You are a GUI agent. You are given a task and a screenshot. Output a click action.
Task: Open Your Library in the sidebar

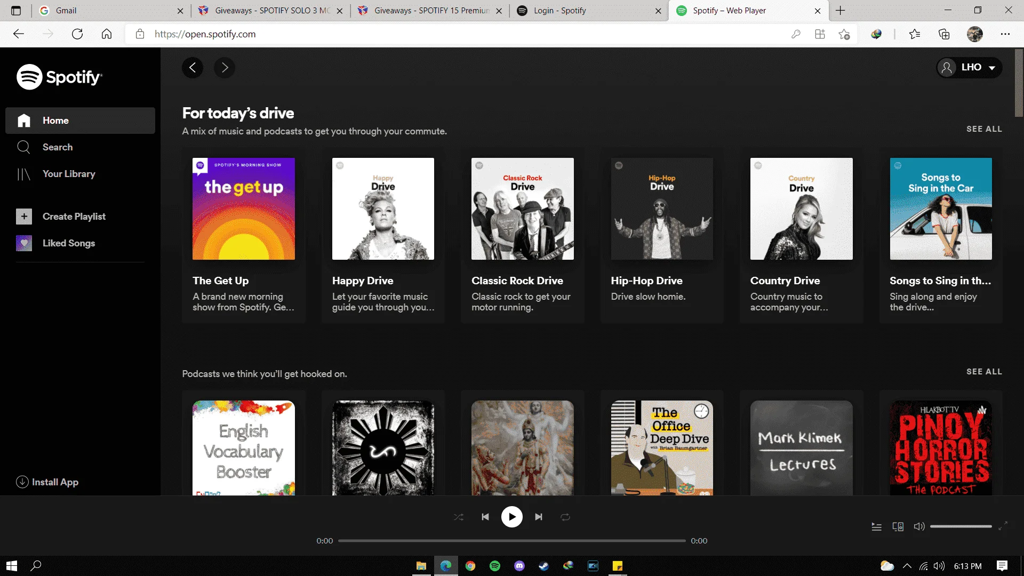(80, 174)
